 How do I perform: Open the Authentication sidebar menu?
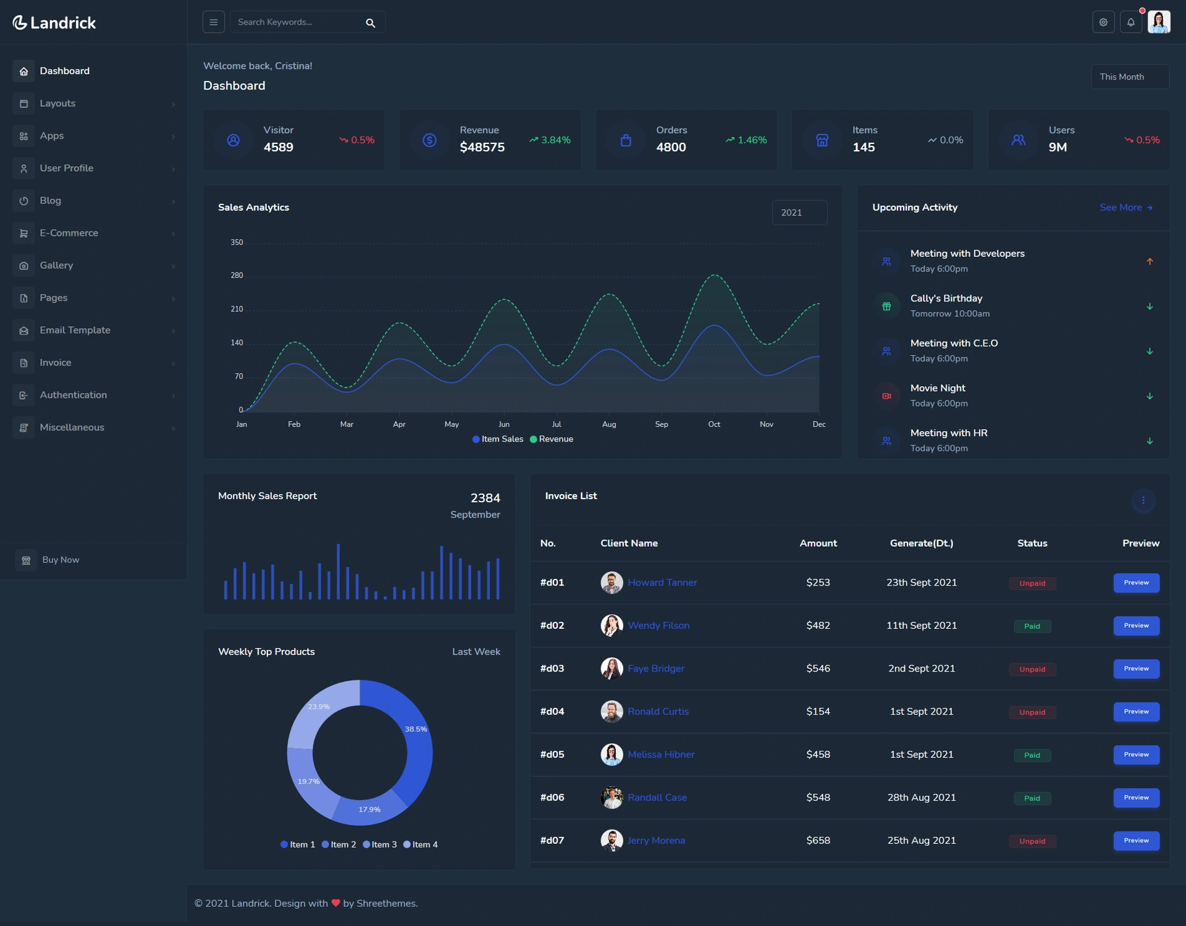(94, 395)
